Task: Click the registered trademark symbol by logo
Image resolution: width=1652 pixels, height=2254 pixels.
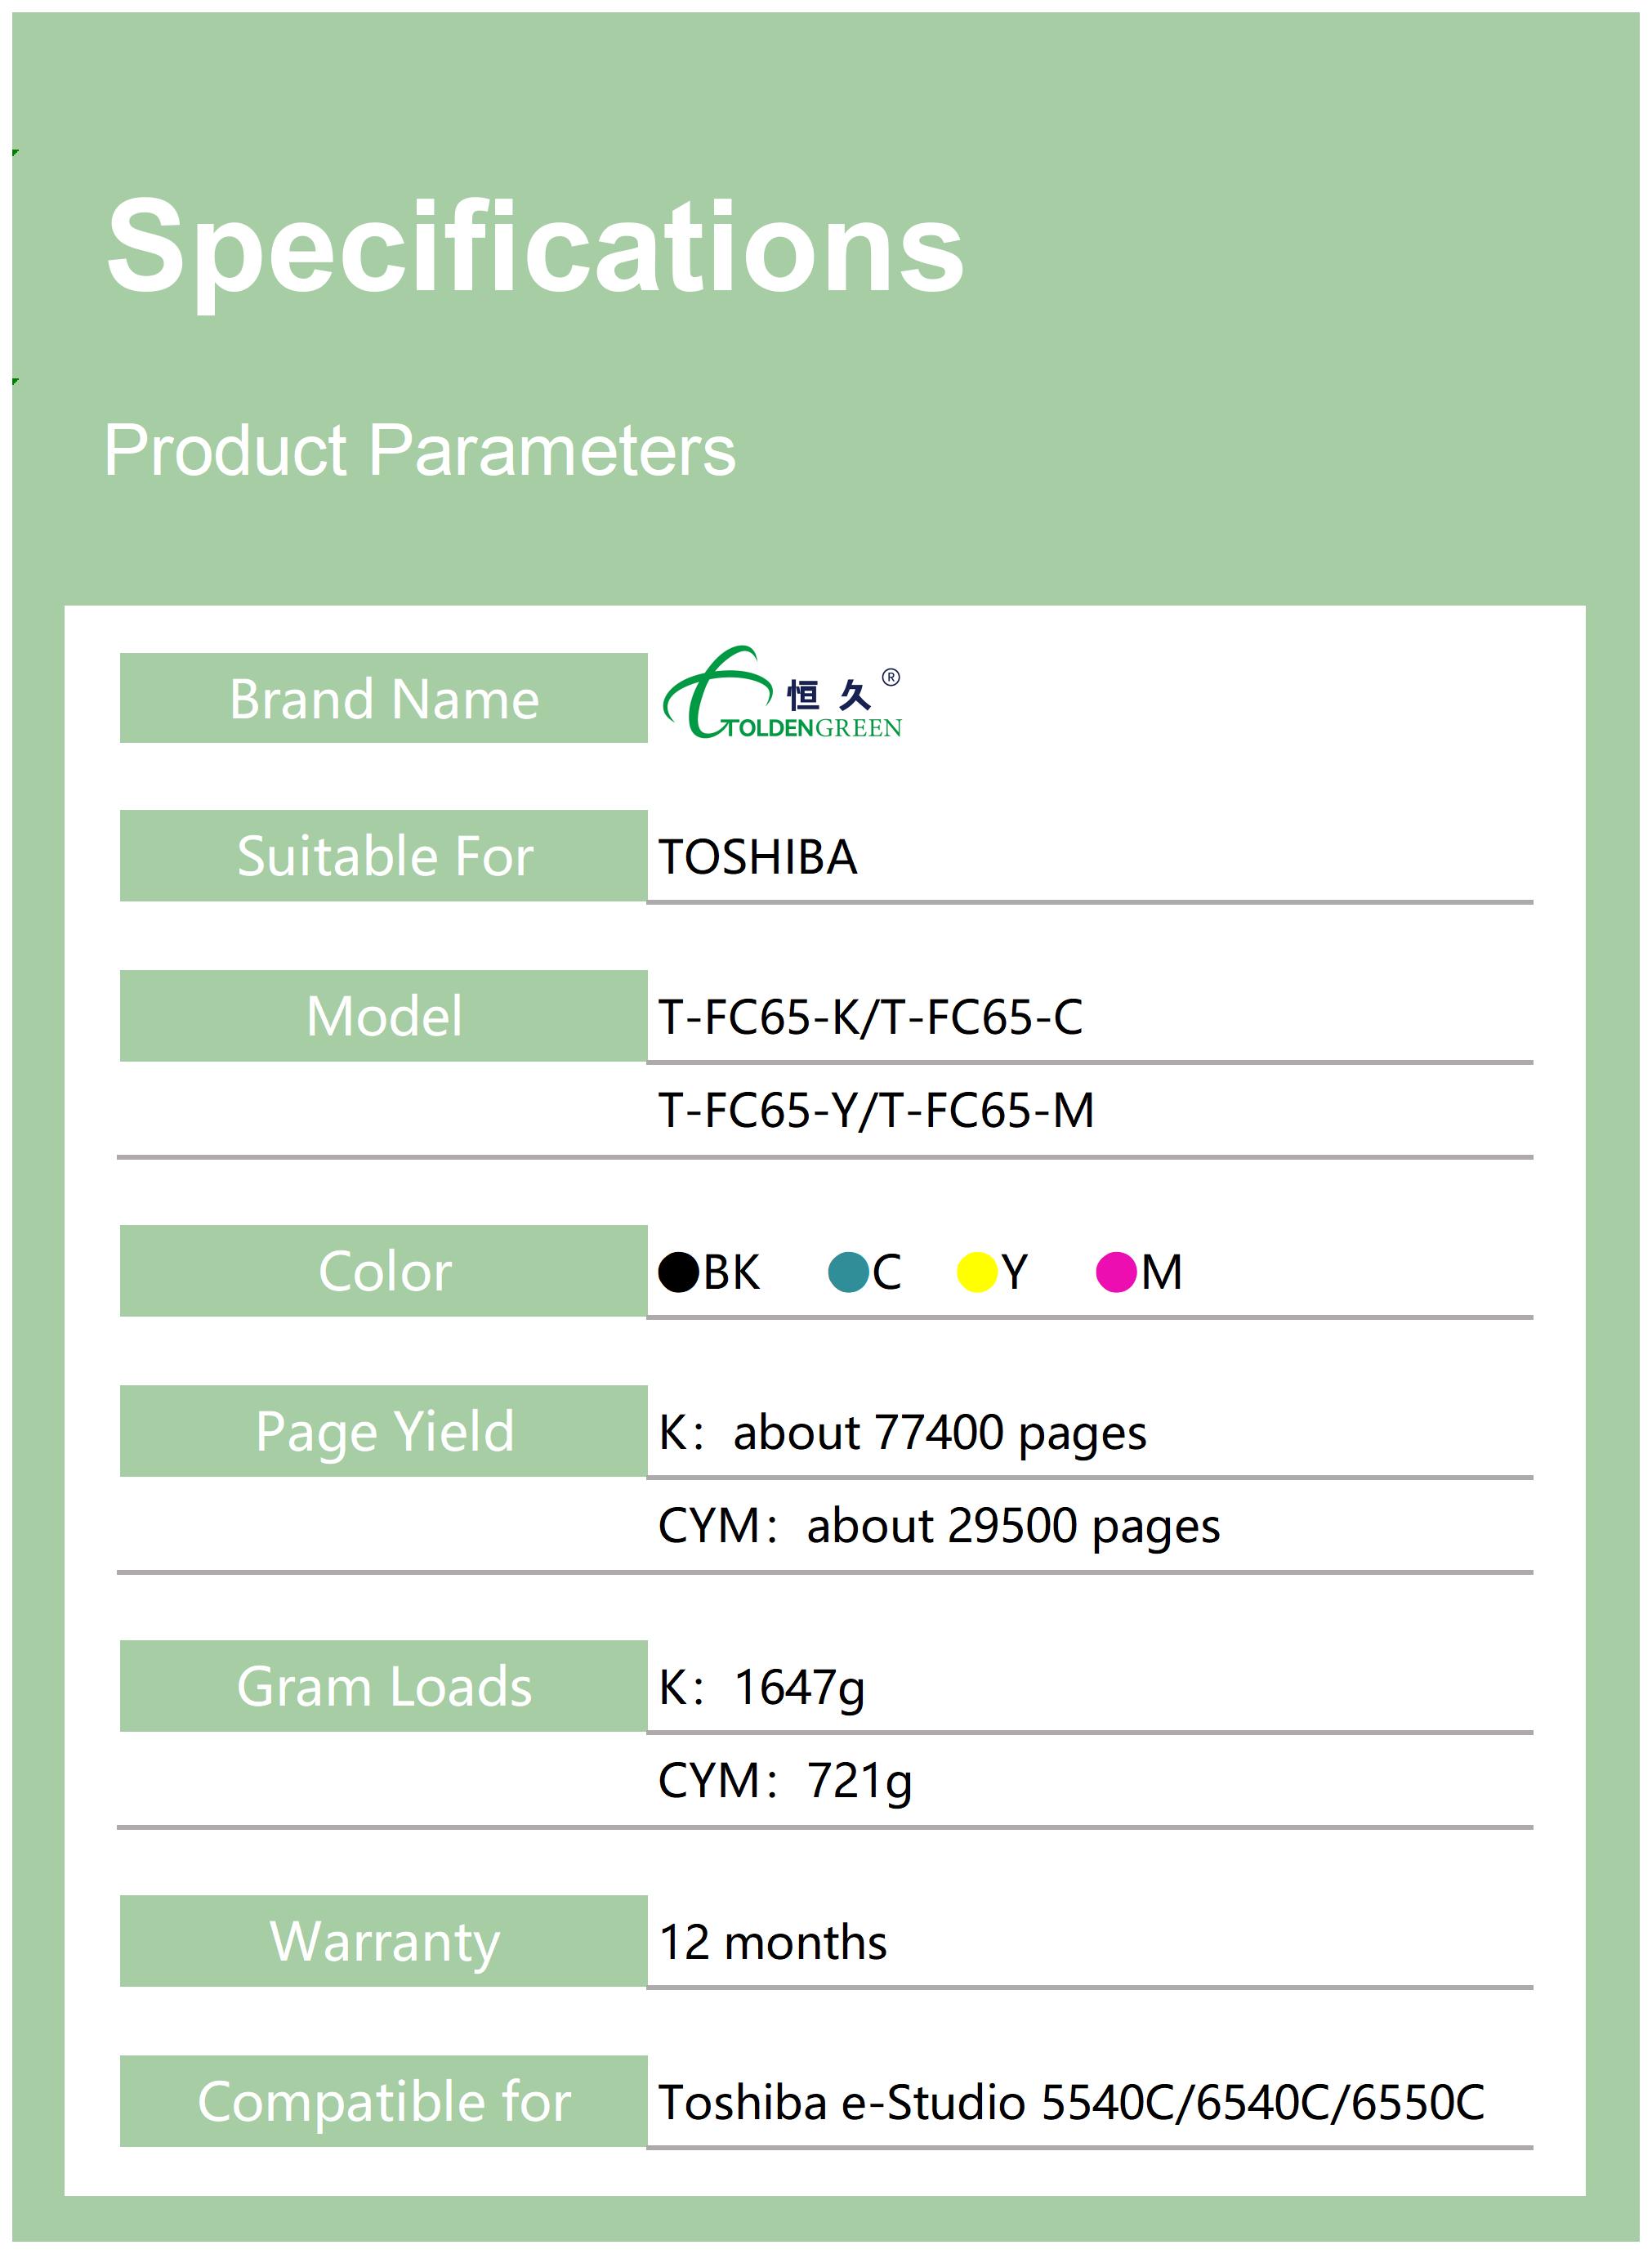Action: click(x=890, y=677)
